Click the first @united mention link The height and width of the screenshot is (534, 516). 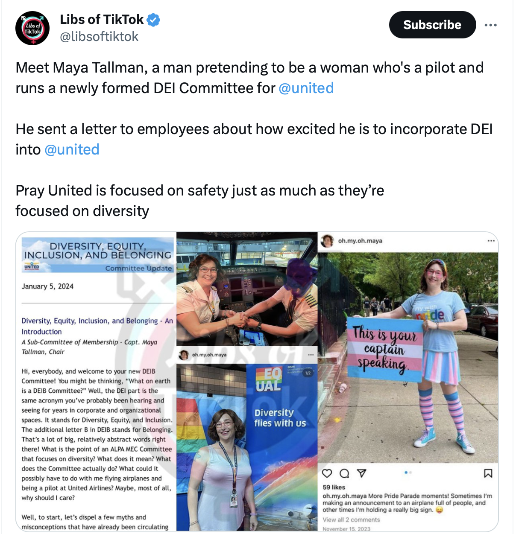coord(306,88)
